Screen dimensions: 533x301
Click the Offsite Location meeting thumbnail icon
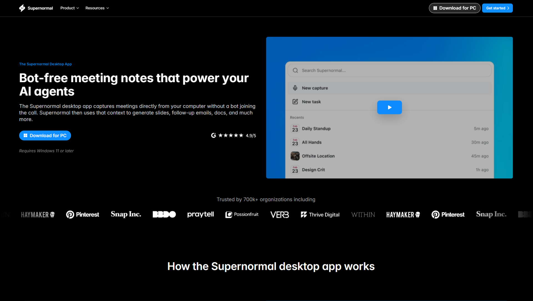point(295,156)
